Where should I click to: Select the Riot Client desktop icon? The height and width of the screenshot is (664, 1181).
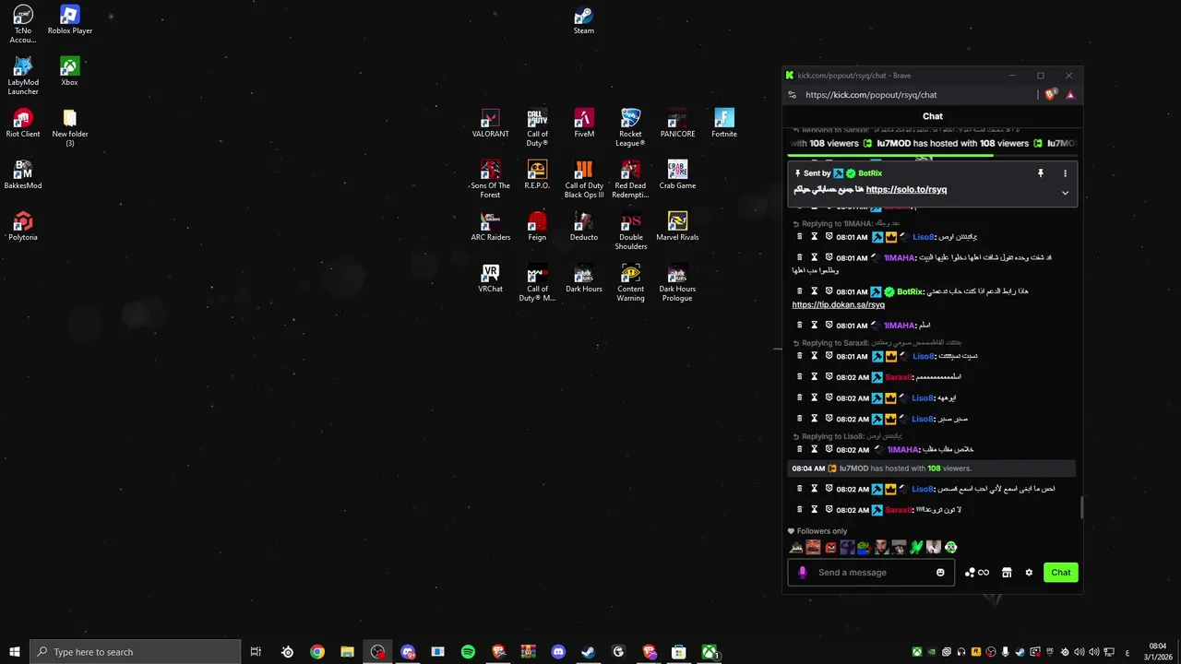pyautogui.click(x=23, y=124)
